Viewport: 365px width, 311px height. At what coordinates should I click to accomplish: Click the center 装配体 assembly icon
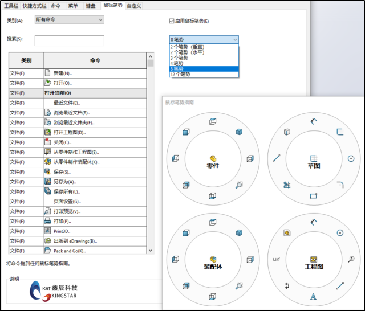[x=213, y=259]
